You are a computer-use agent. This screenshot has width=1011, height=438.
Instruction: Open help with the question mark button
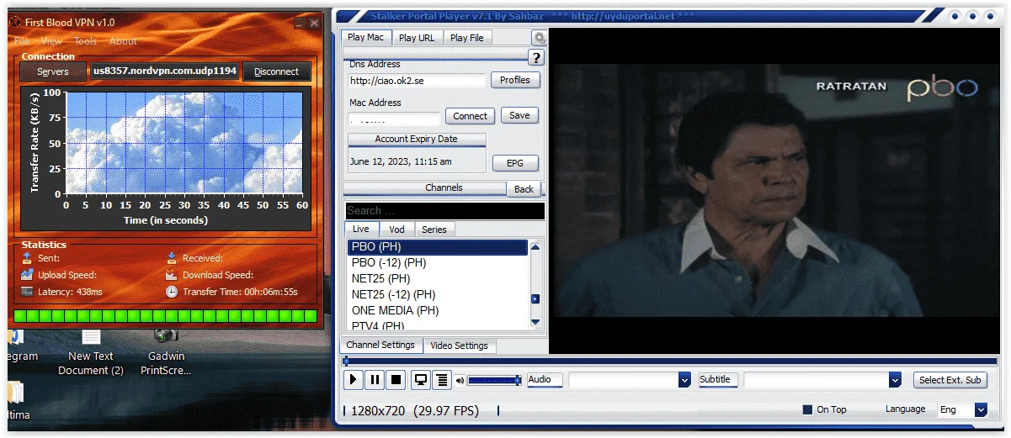point(536,57)
